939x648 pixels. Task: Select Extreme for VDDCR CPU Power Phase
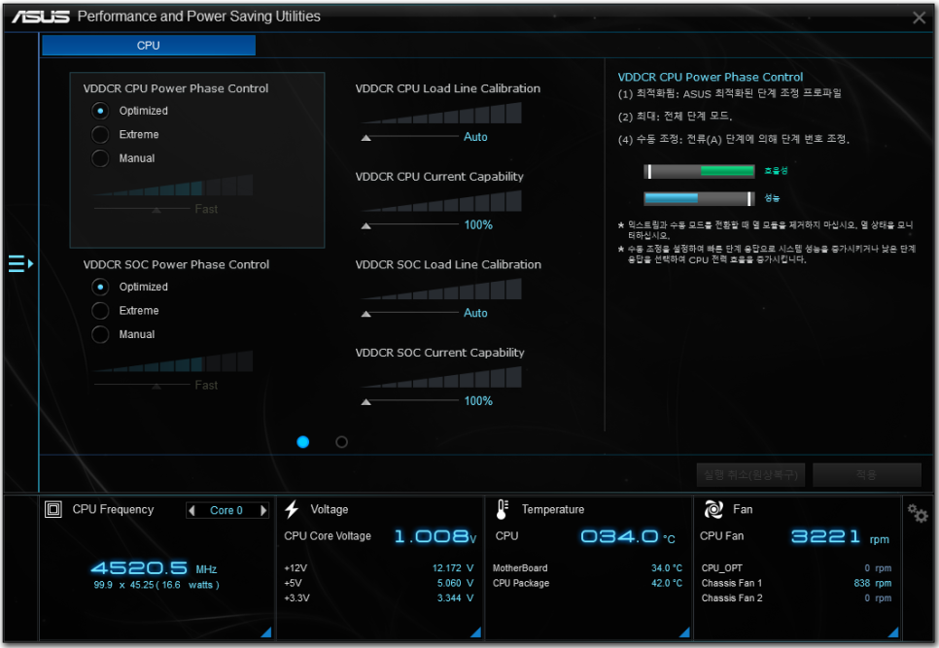click(100, 135)
